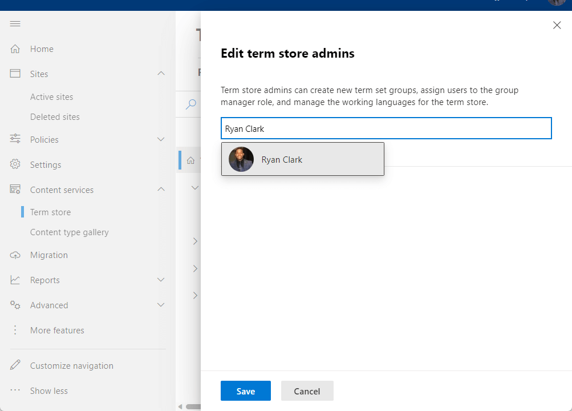Select Term store in navigation

50,212
